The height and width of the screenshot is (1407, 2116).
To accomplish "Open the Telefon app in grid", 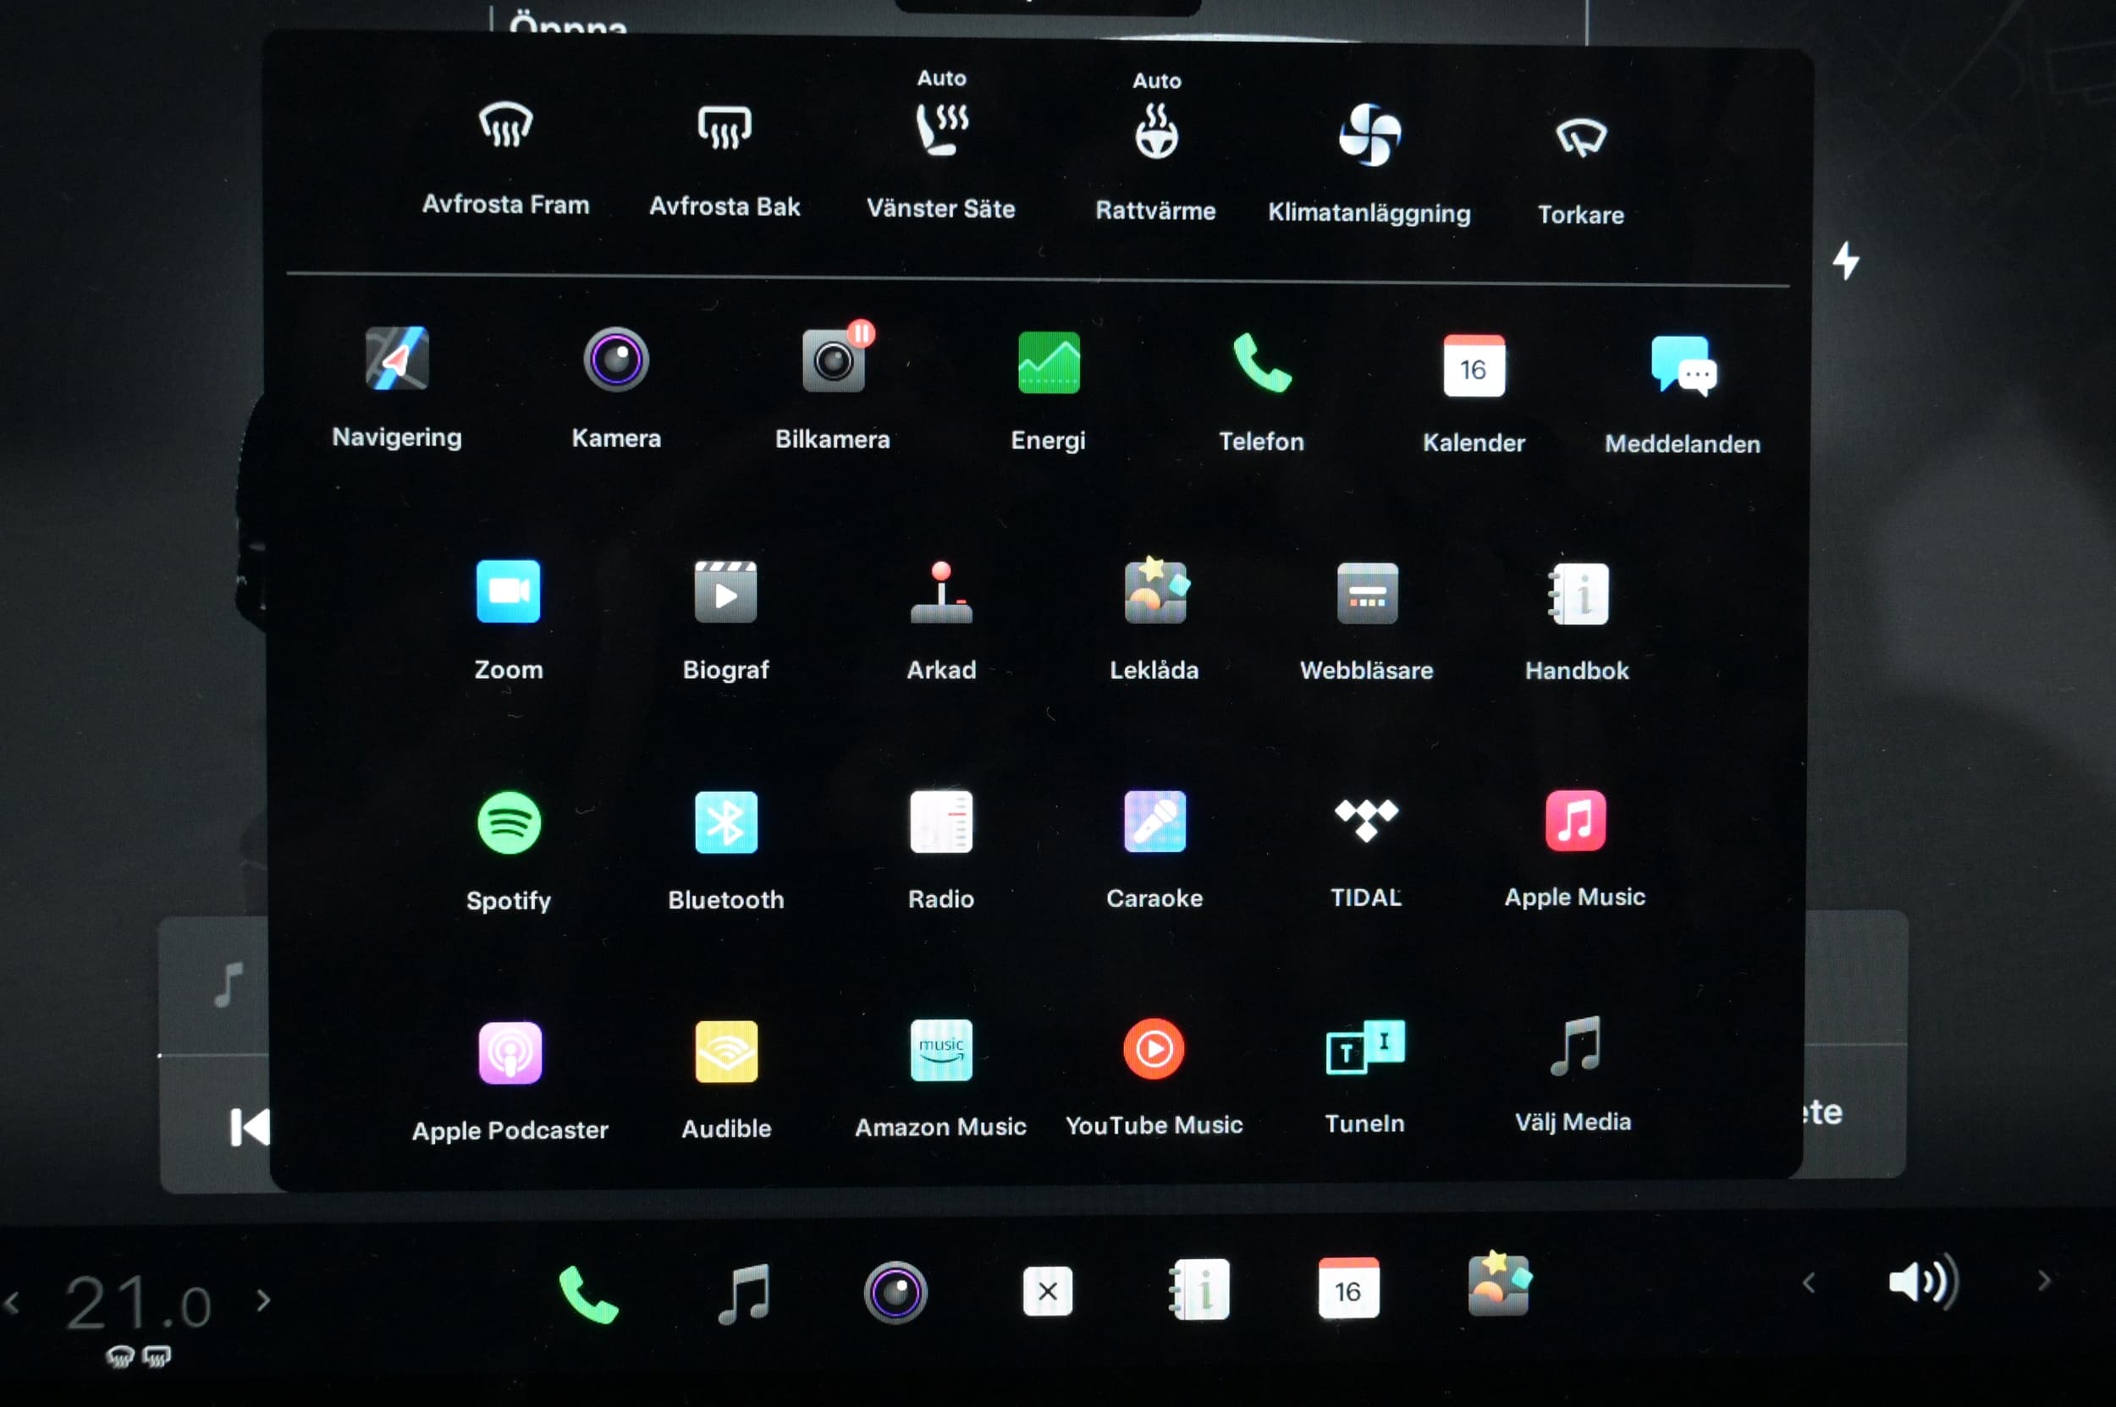I will click(x=1261, y=364).
